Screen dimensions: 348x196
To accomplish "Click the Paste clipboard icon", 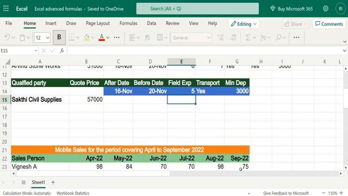I will (x=22, y=38).
